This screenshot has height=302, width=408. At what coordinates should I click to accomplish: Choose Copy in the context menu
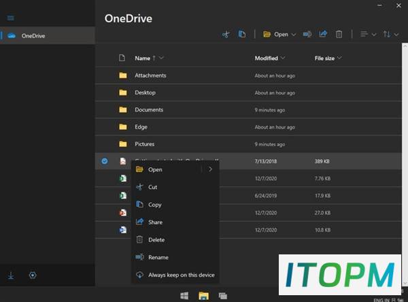click(x=175, y=205)
